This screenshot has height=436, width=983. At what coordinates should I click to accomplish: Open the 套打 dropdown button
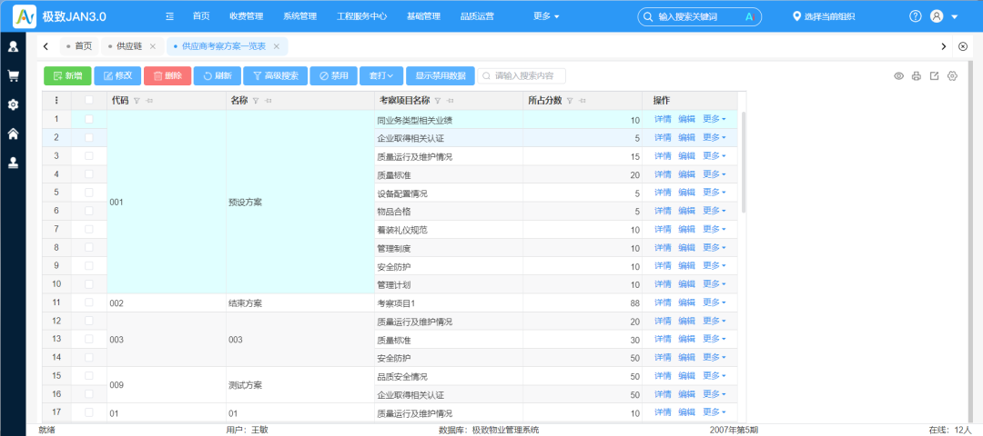(381, 76)
